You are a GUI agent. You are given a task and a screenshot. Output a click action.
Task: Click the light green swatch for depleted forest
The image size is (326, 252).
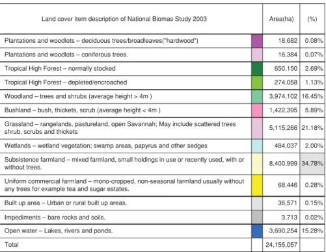[x=257, y=82]
